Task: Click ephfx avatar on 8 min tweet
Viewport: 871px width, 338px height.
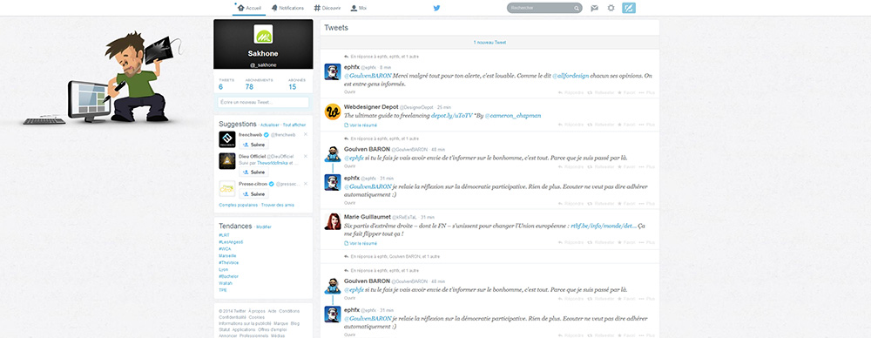Action: tap(332, 71)
